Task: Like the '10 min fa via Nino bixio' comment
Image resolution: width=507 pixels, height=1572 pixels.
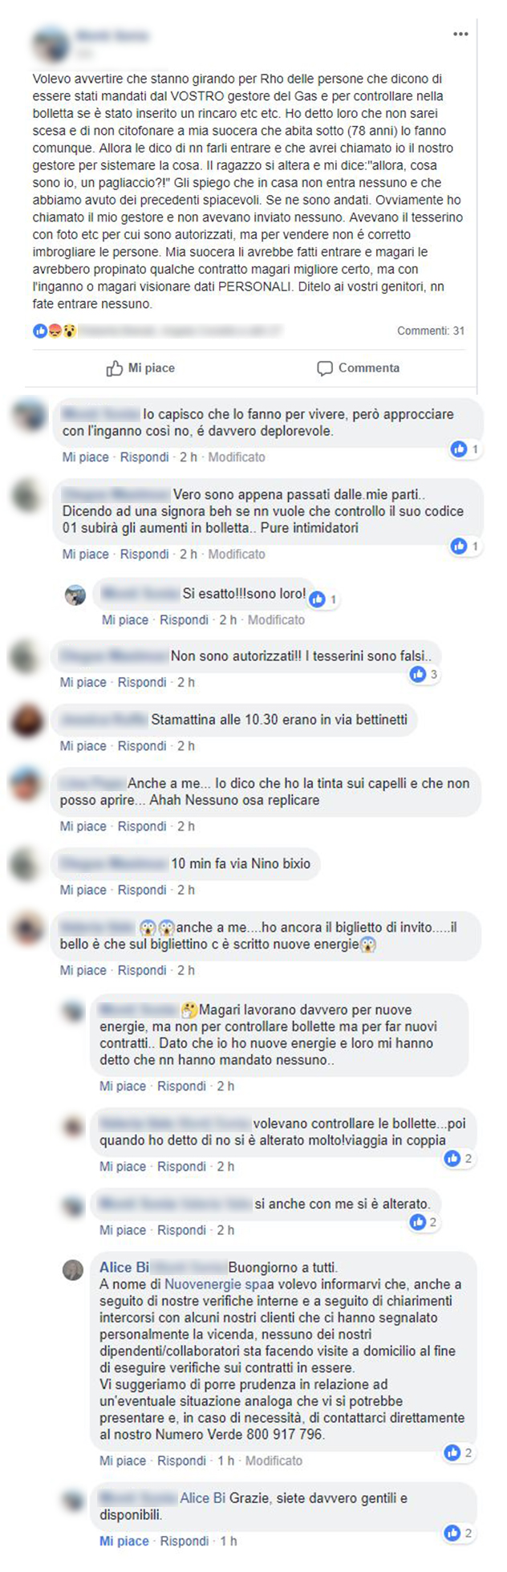Action: 83,890
